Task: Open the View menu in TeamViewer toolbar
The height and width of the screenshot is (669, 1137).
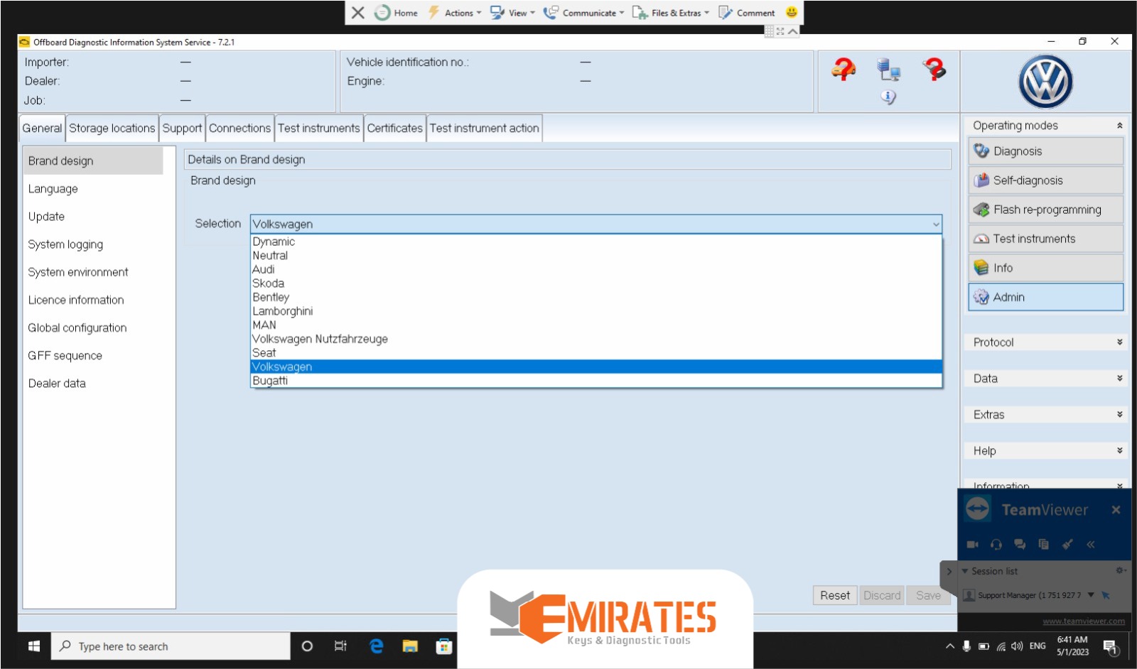Action: [x=512, y=13]
